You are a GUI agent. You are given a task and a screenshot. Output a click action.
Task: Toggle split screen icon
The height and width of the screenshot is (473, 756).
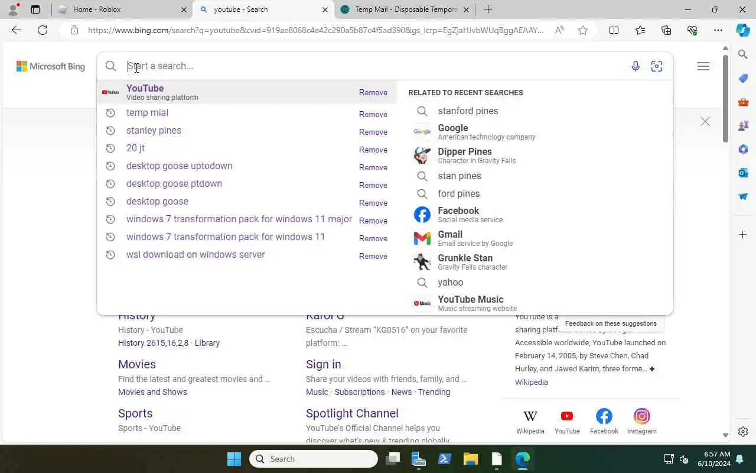coord(614,30)
